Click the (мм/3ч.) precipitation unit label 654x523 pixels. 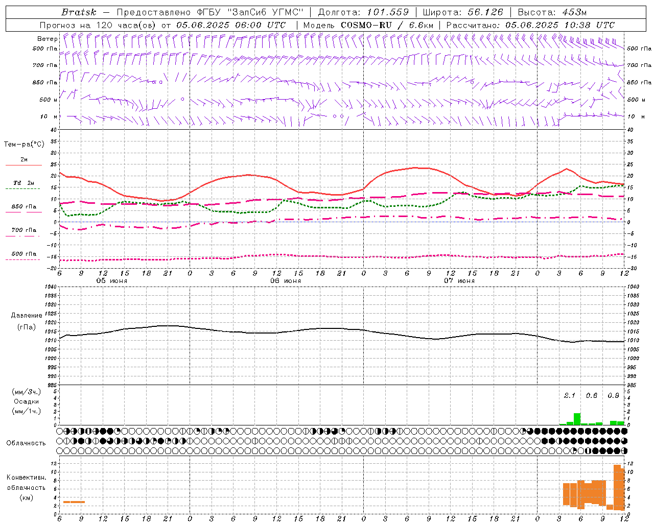click(x=27, y=392)
